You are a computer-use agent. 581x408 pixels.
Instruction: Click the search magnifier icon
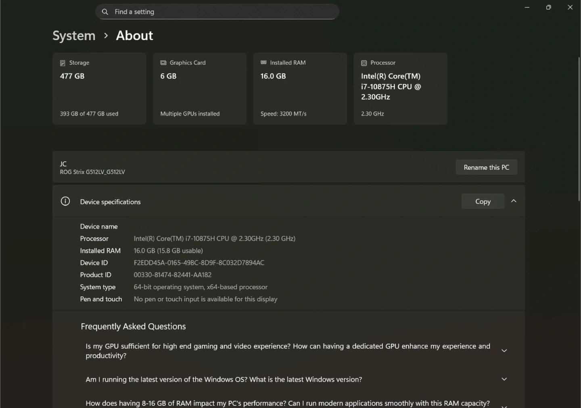pyautogui.click(x=105, y=12)
